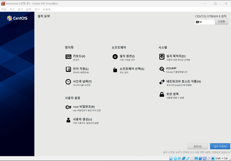231x161 pixels.
Task: Open root 비밀번호(R) settings
Action: (84, 107)
